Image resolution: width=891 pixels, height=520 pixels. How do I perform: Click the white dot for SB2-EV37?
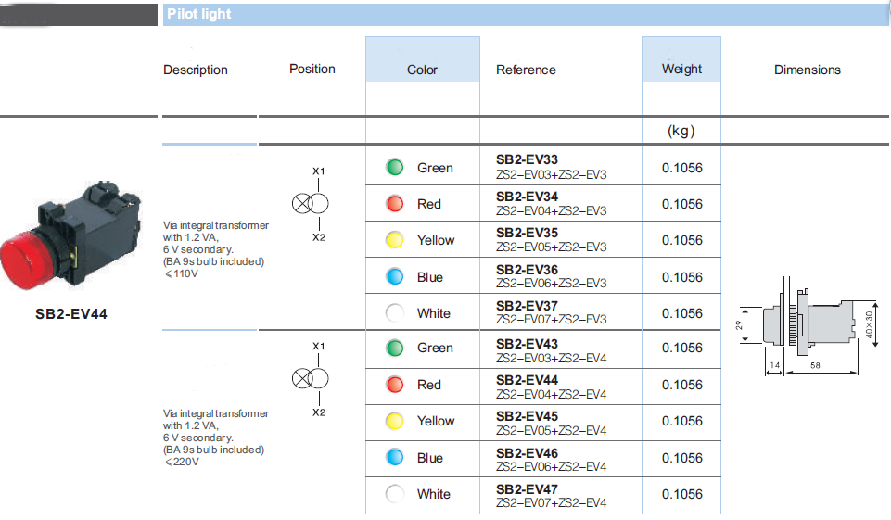394,312
